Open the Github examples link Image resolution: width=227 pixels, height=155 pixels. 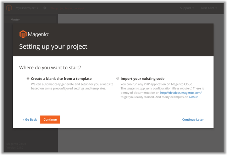click(x=193, y=97)
